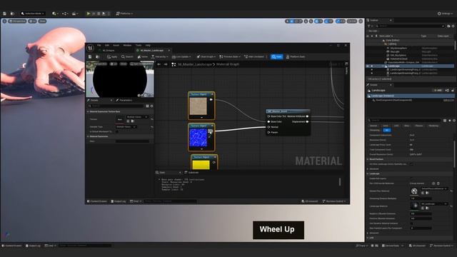Open the Tools menu in the Material Editor
The width and height of the screenshot is (457, 257).
pyautogui.click(x=139, y=46)
